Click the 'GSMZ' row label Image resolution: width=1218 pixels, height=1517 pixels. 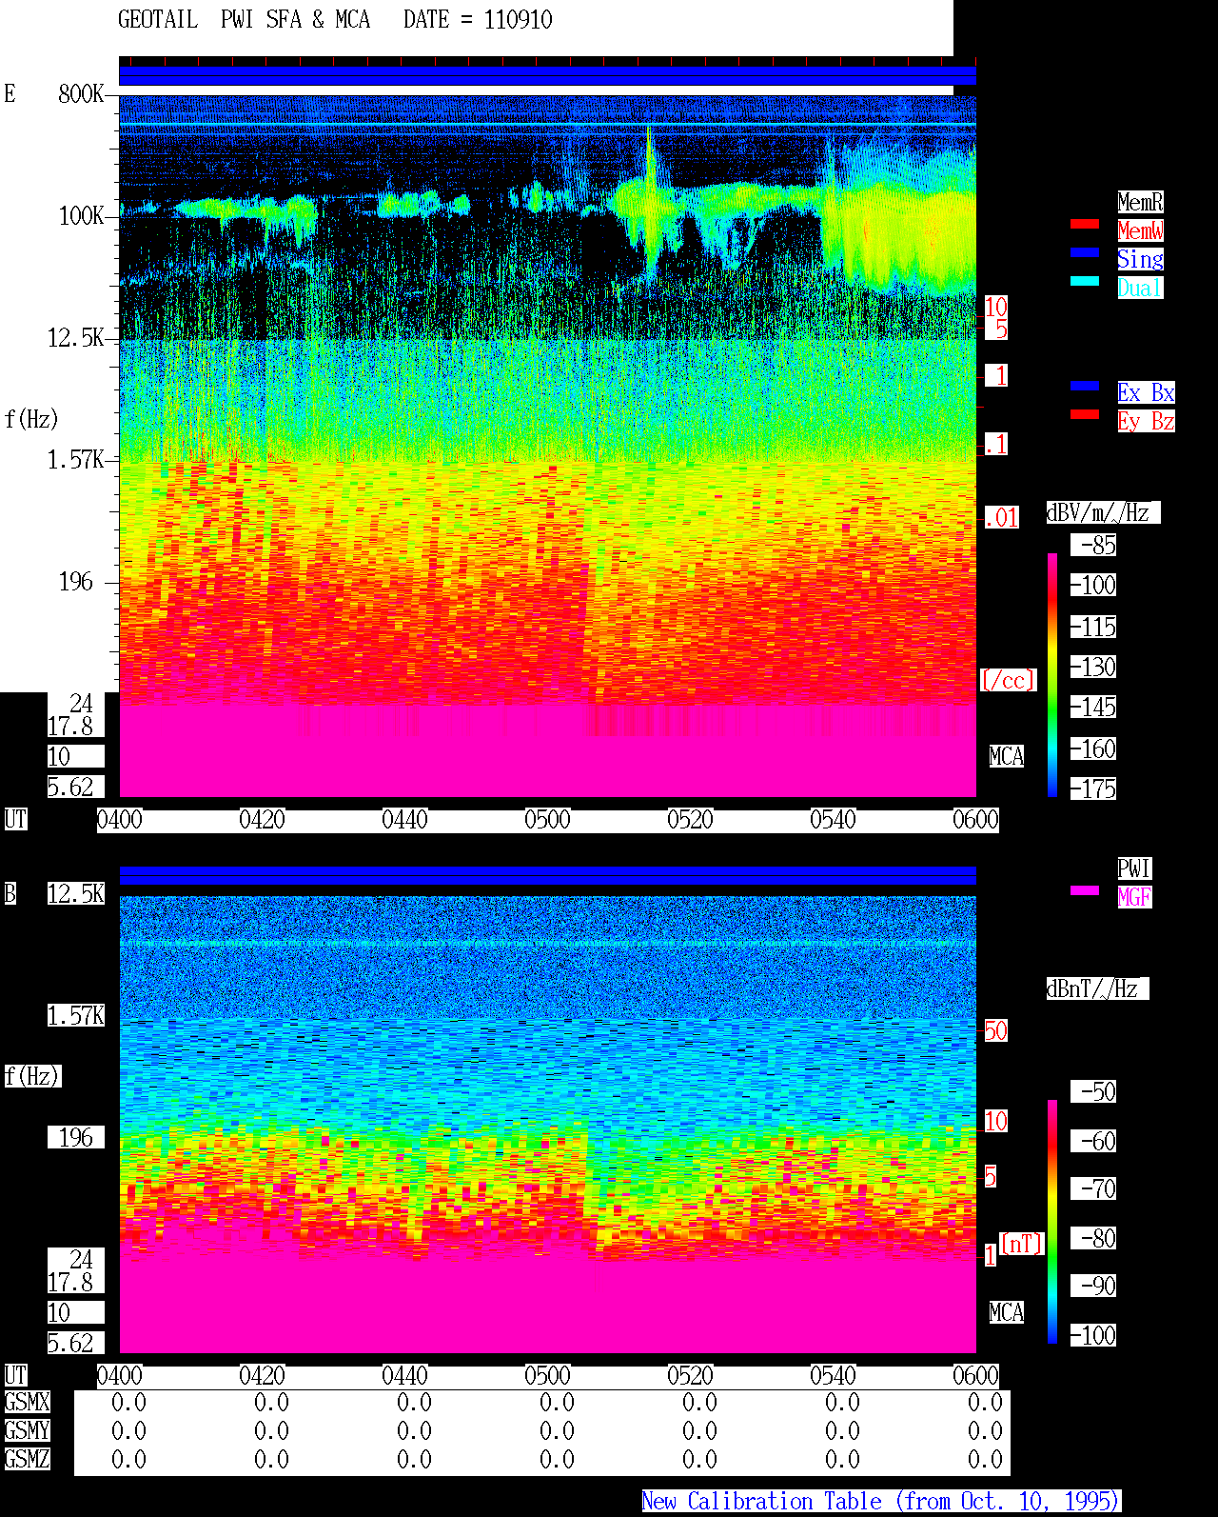coord(27,1459)
